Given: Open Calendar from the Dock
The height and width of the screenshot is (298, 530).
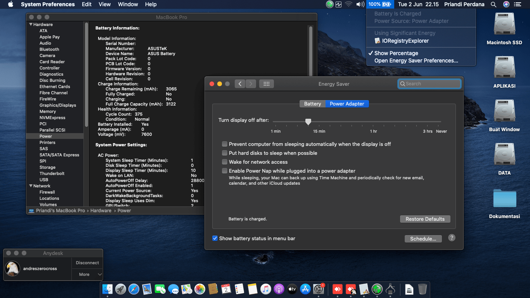Looking at the screenshot, I should point(226,289).
